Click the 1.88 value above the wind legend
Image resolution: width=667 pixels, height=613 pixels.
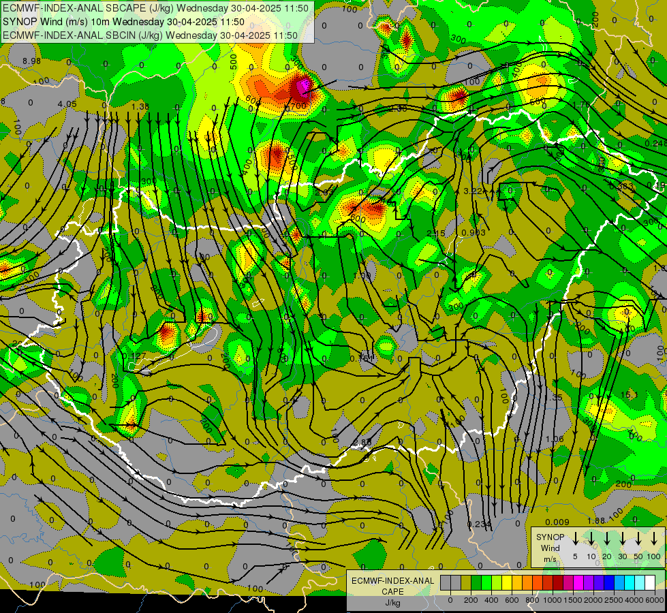[596, 520]
